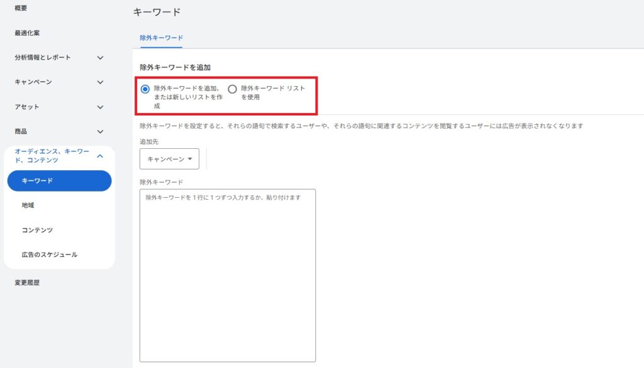The height and width of the screenshot is (368, 644).
Task: Switch to 除外キーワード tab
Action: coord(162,38)
